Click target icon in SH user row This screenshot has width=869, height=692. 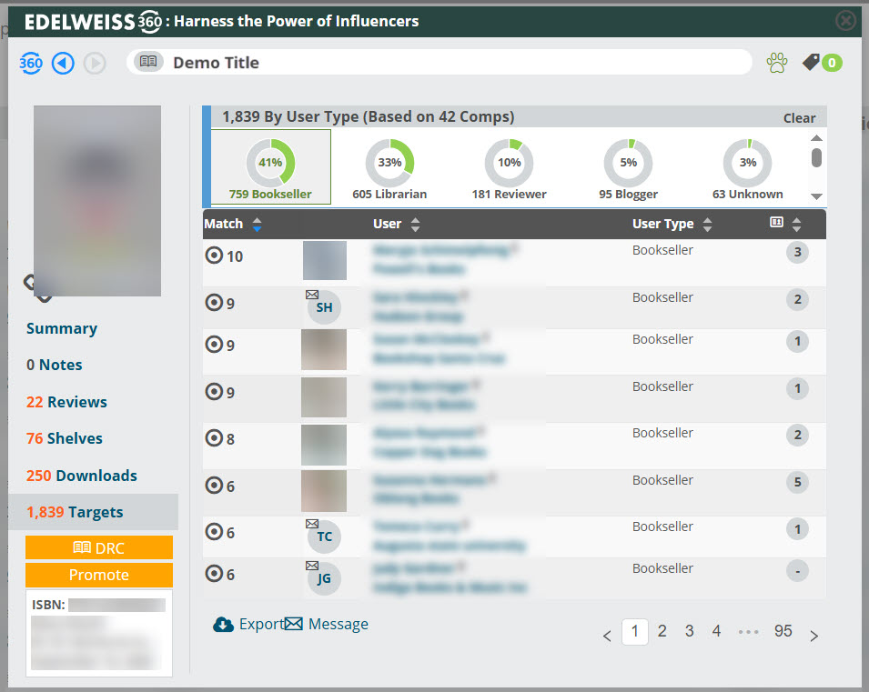214,303
